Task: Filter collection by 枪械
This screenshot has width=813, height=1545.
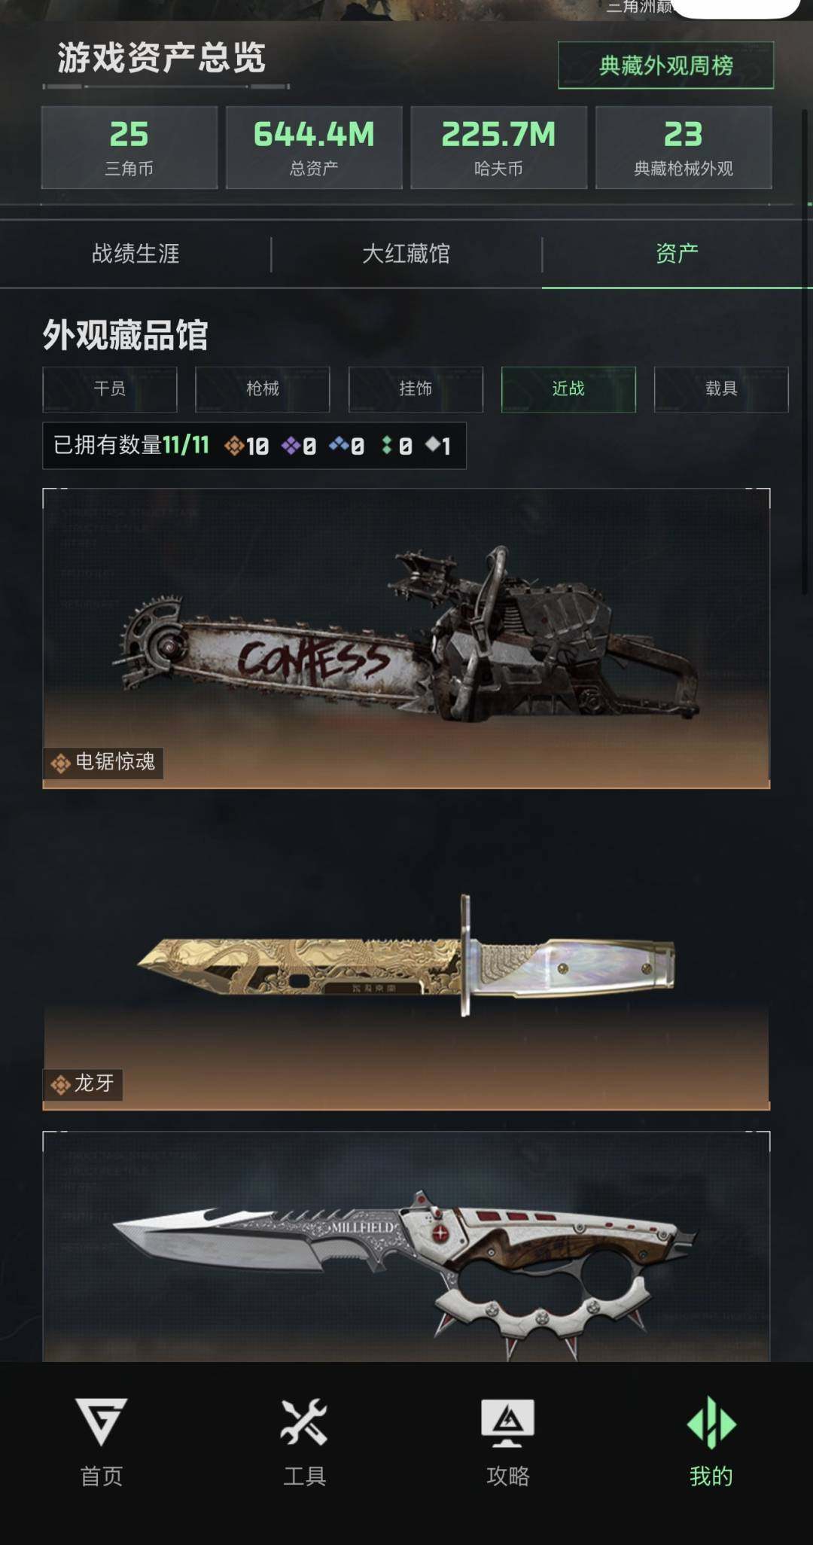Action: coord(263,389)
